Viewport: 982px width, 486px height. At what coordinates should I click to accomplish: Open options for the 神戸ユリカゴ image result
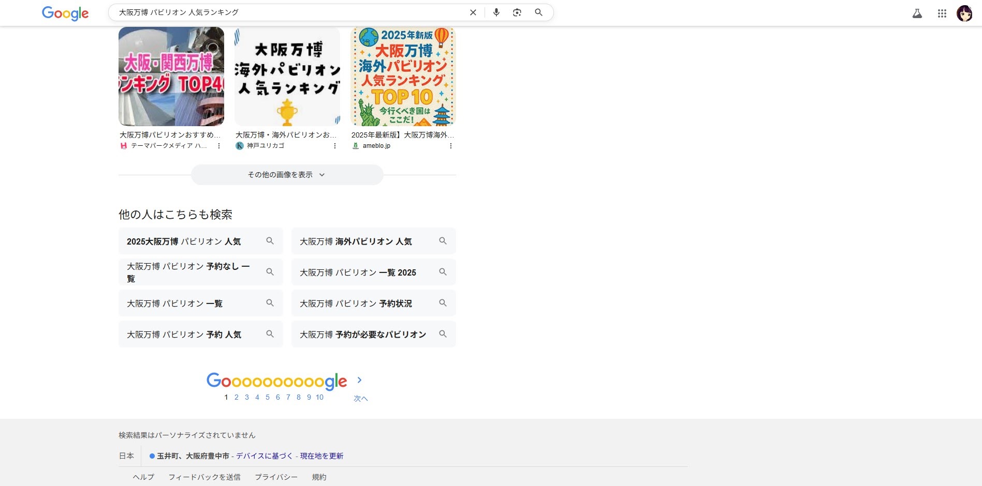[334, 146]
